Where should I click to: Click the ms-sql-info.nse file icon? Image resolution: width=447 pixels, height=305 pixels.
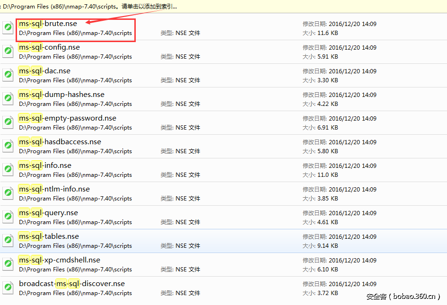8,170
